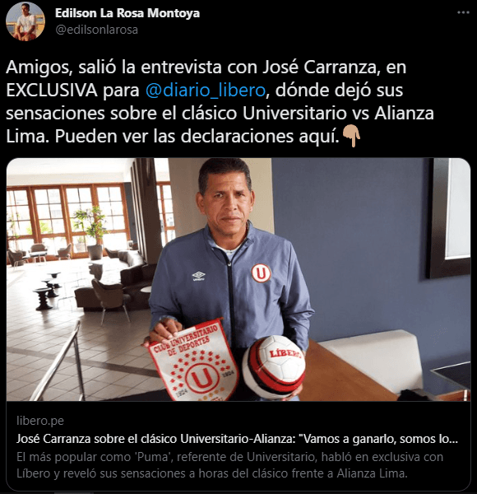Click the libero.pe domain label
The width and height of the screenshot is (477, 494).
click(x=40, y=421)
